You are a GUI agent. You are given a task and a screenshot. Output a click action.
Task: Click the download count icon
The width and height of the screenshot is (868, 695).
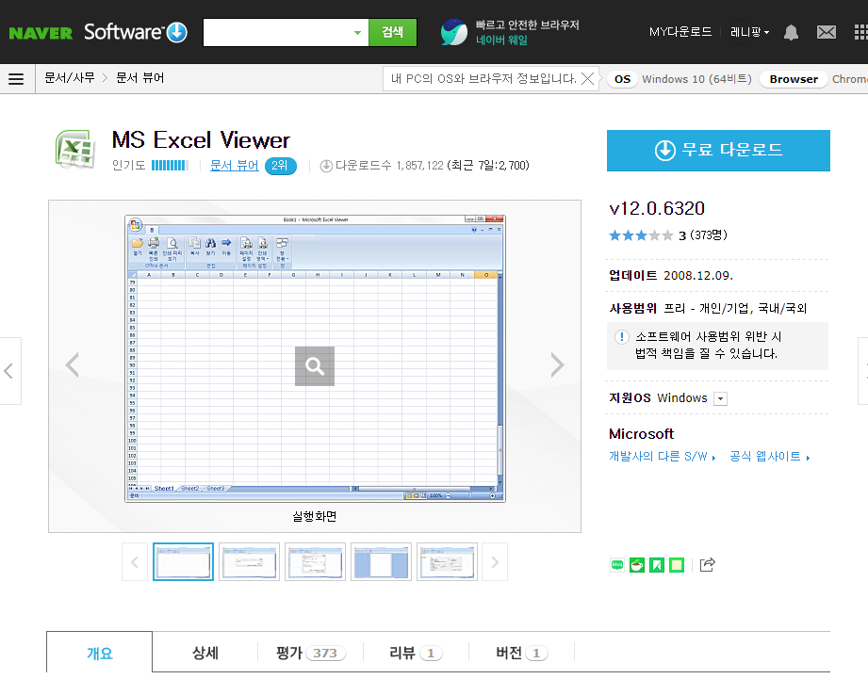coord(326,166)
